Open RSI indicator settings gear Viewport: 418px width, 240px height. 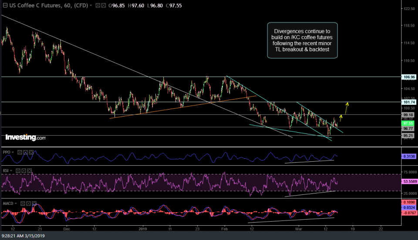[24, 171]
